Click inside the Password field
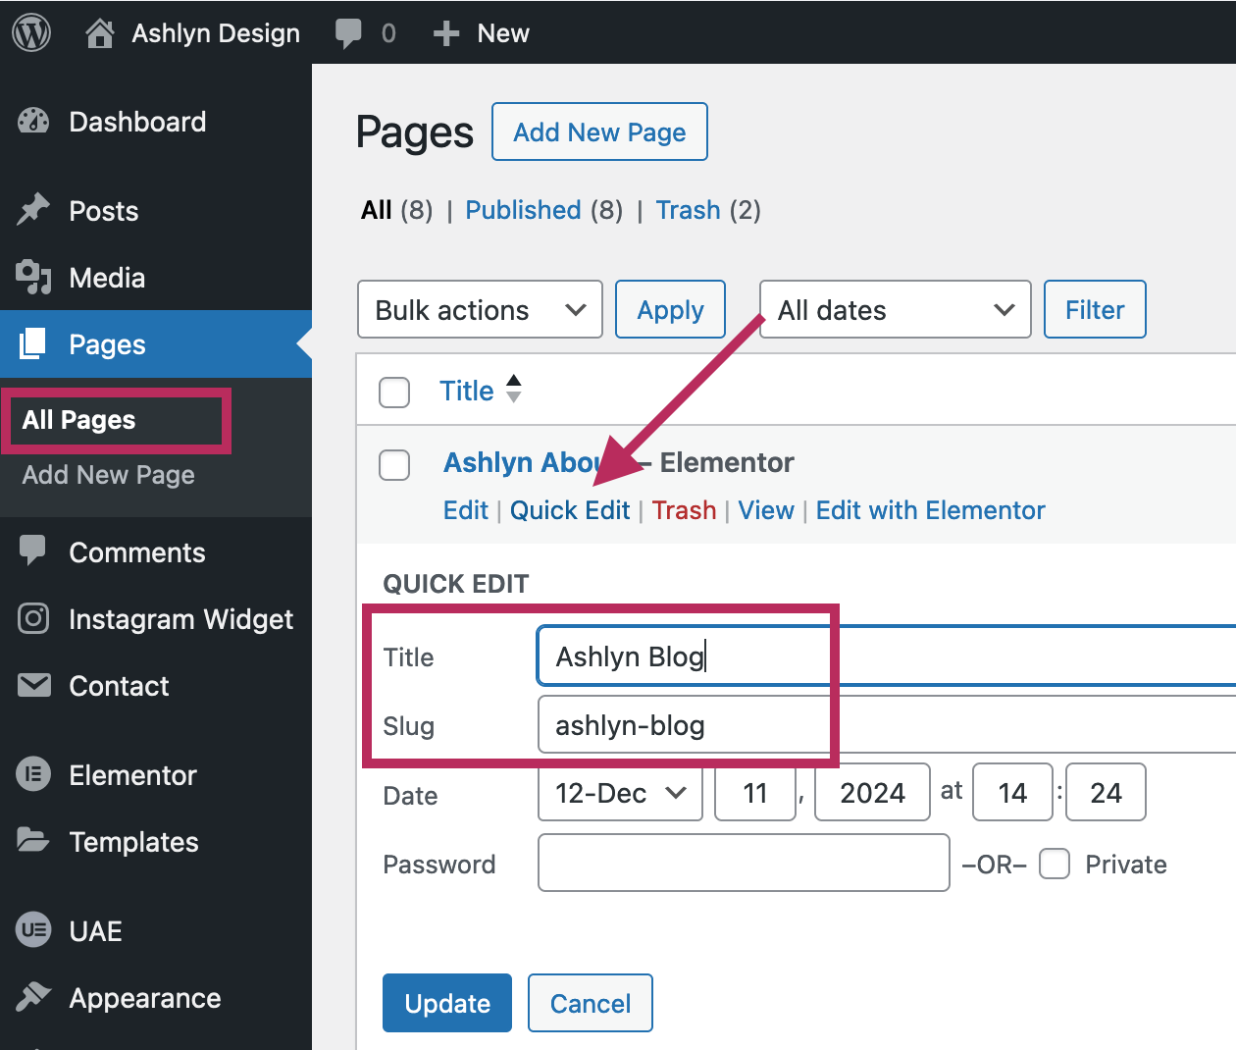 coord(743,863)
